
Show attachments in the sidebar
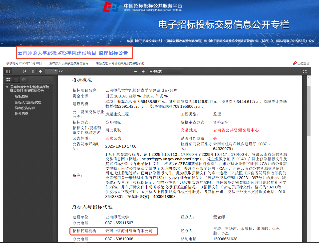click(24, 80)
